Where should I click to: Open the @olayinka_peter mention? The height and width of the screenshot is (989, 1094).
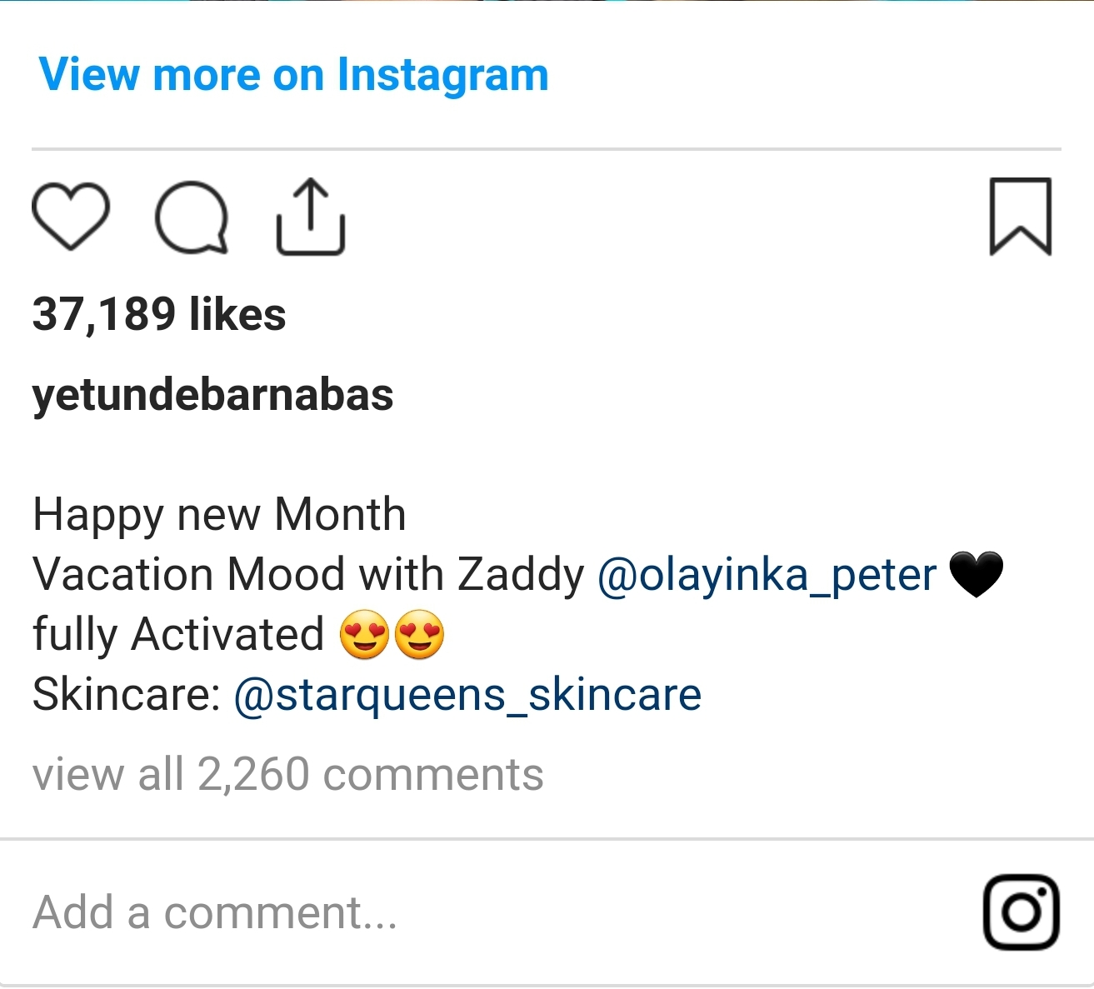[x=767, y=574]
